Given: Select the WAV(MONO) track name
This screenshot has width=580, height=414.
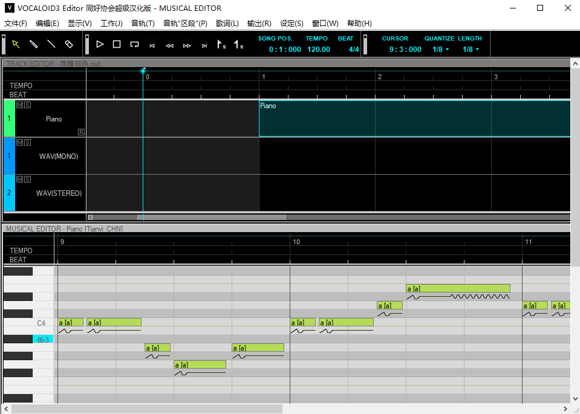Looking at the screenshot, I should click(x=59, y=157).
